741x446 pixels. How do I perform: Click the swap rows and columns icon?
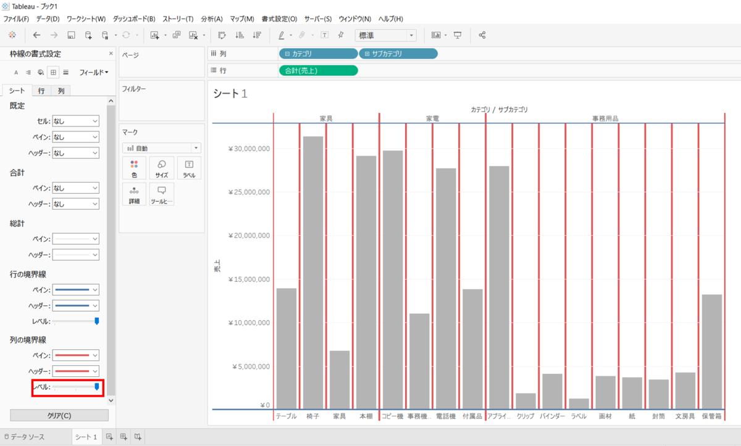(x=223, y=35)
